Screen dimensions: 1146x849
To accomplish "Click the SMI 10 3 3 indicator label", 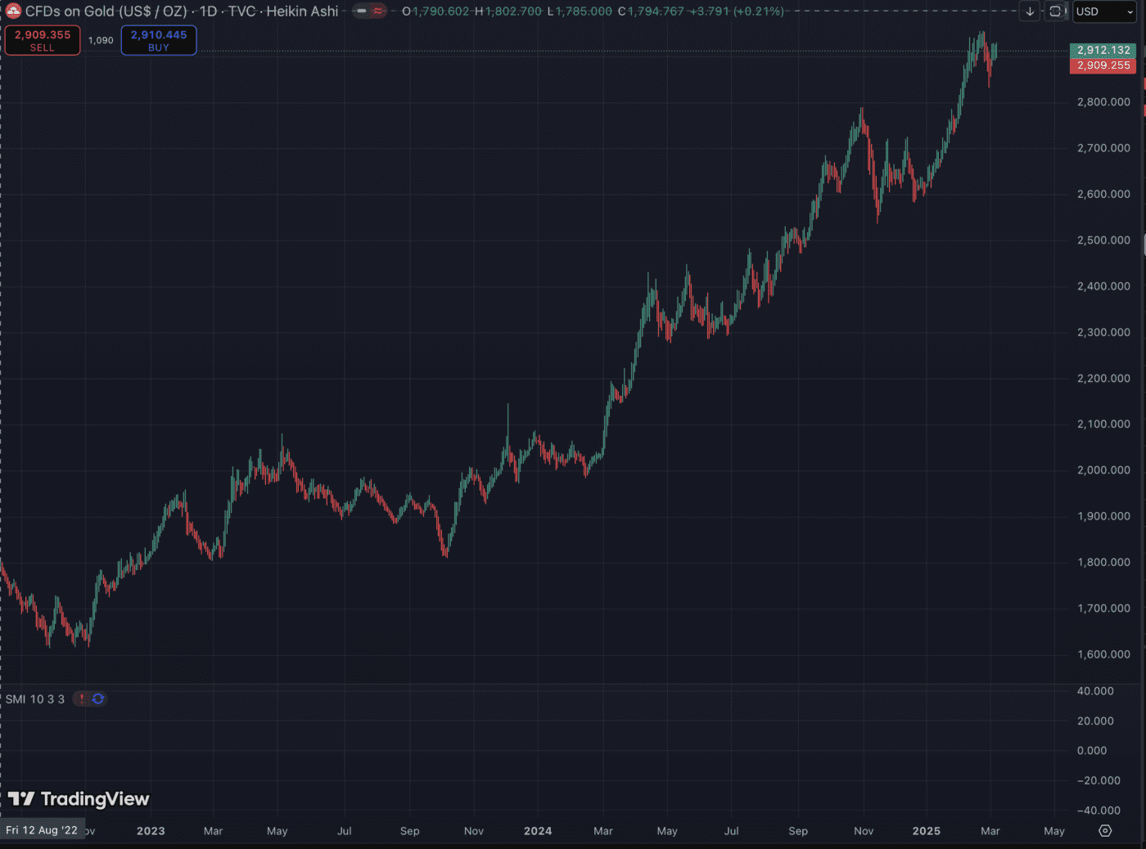I will click(x=35, y=699).
